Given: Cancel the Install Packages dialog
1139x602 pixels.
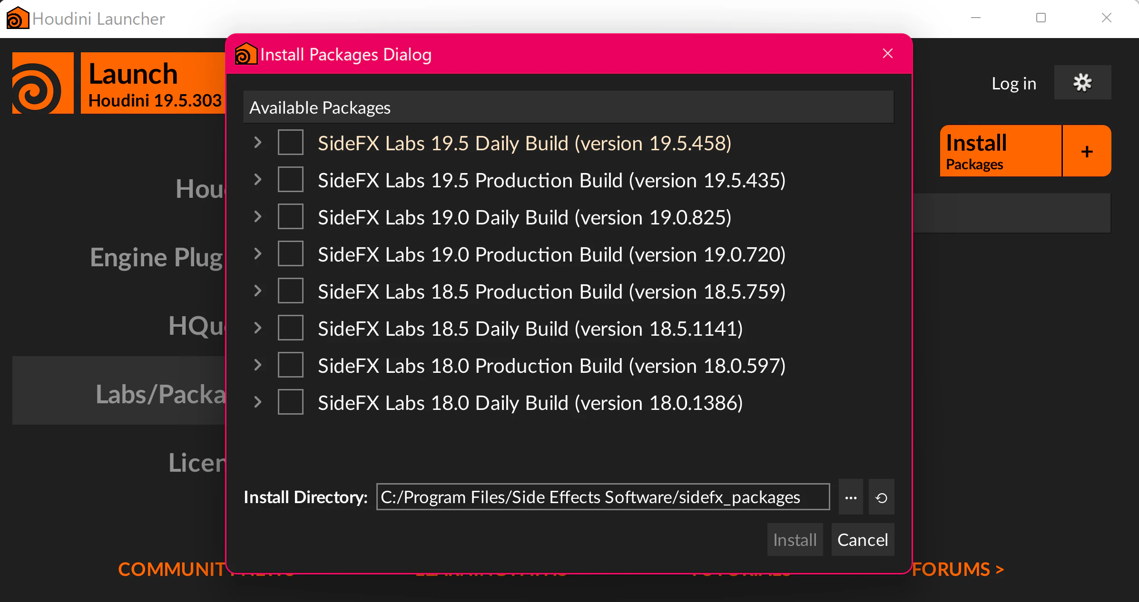Looking at the screenshot, I should tap(863, 540).
